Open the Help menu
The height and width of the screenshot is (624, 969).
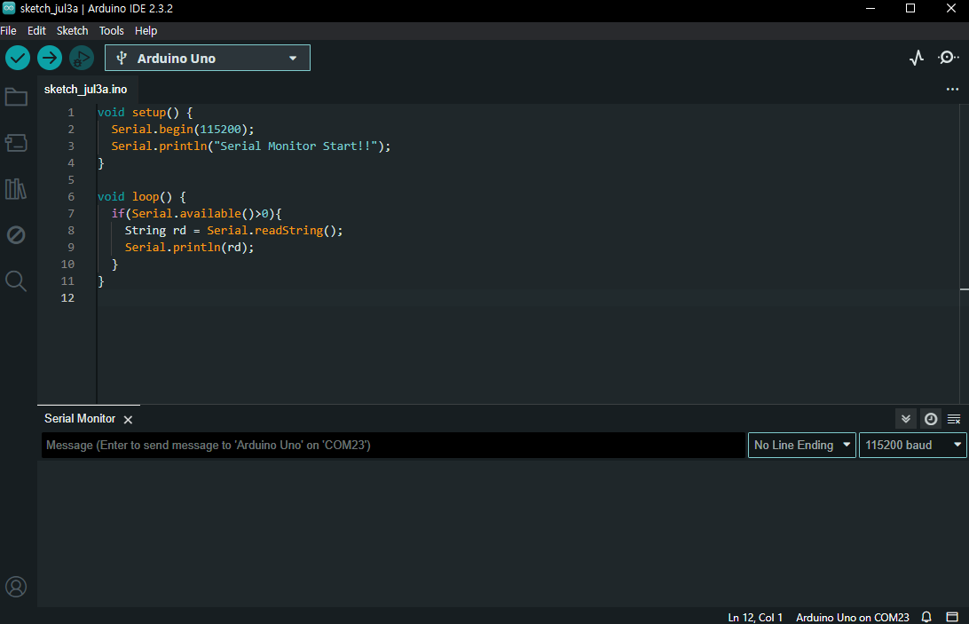[x=146, y=30]
